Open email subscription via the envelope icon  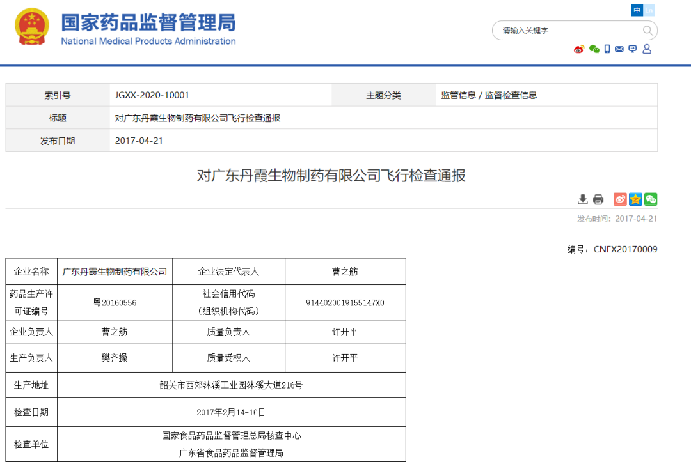coord(619,49)
